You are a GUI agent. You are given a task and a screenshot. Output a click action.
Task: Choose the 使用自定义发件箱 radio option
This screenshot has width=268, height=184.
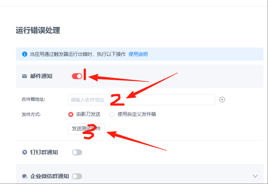click(112, 114)
